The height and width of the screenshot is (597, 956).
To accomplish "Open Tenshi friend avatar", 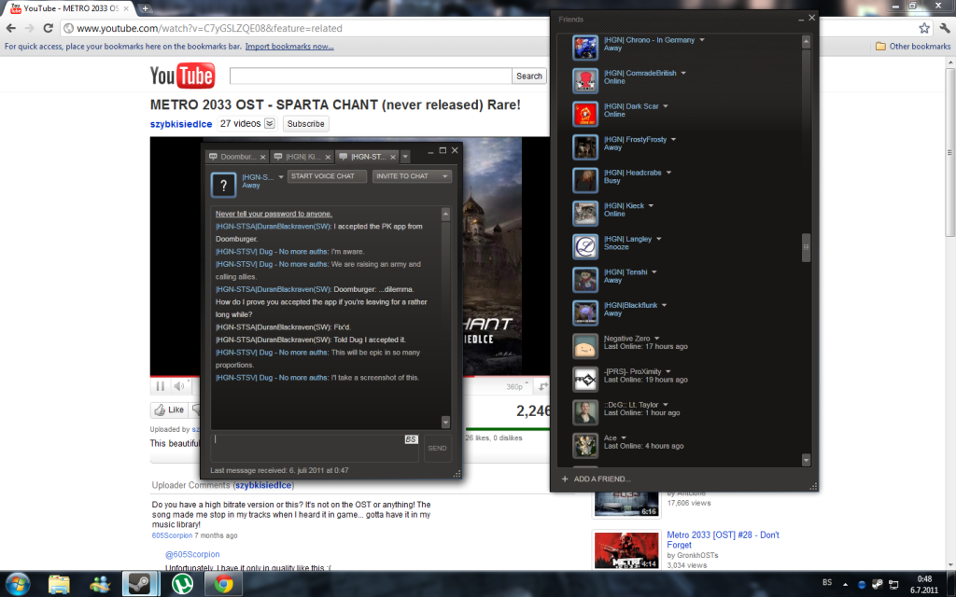I will click(585, 280).
